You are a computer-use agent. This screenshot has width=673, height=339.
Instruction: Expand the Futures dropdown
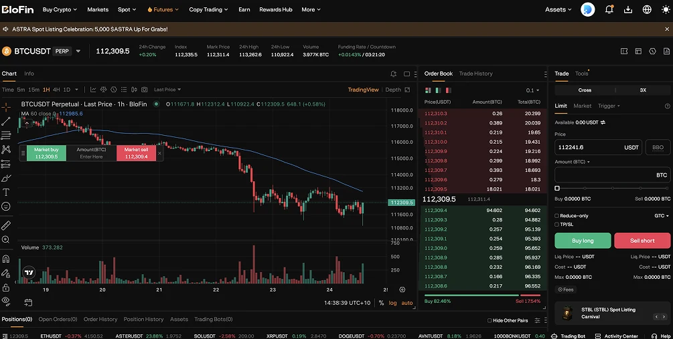click(x=163, y=9)
